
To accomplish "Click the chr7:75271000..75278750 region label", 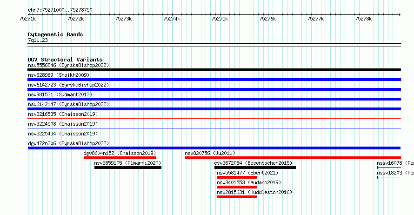I will tap(60, 10).
